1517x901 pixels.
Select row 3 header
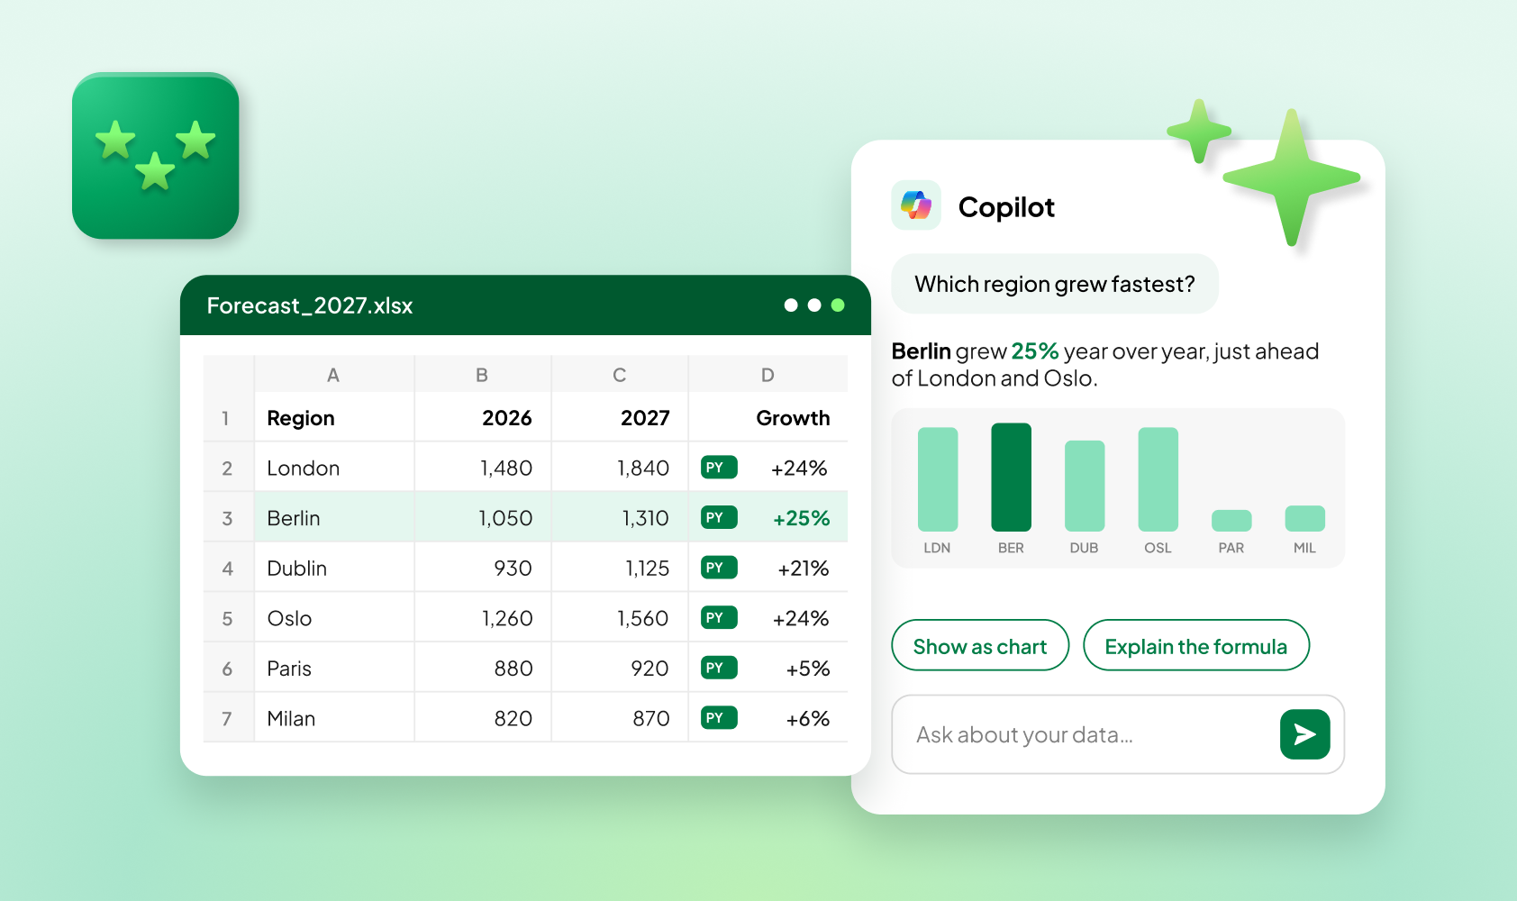click(x=228, y=518)
